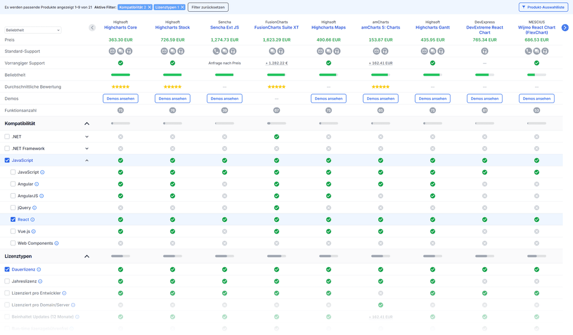The width and height of the screenshot is (573, 335).
Task: Click chat support icon for Highcharts Core
Action: pos(121,51)
